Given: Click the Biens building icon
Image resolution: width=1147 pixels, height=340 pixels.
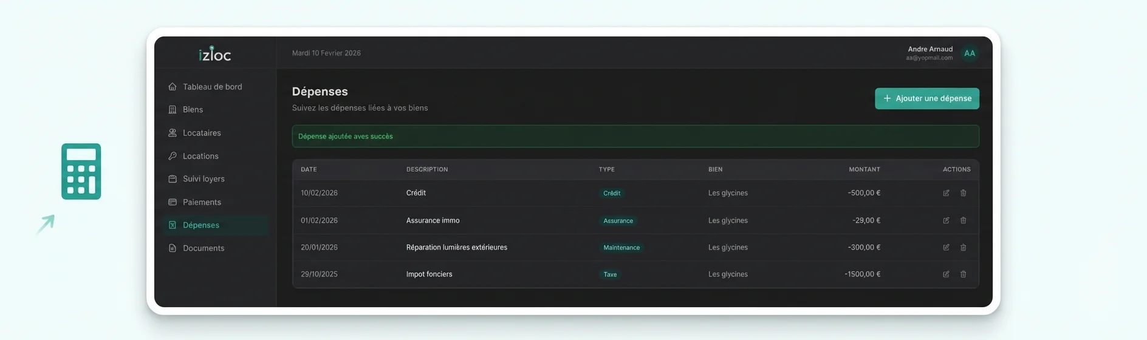Looking at the screenshot, I should coord(173,110).
